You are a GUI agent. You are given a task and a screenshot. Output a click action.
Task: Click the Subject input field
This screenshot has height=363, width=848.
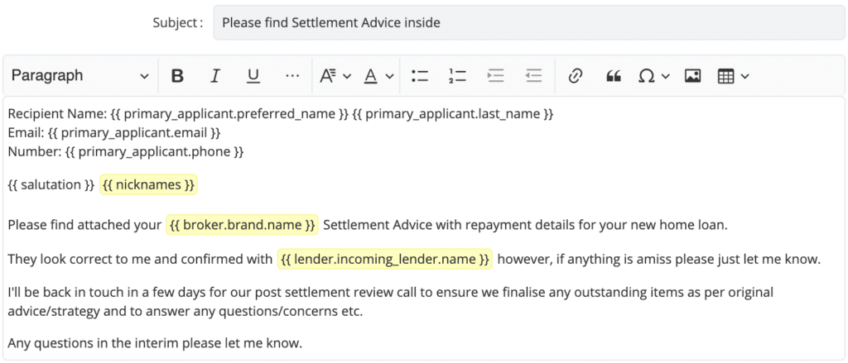(x=529, y=22)
